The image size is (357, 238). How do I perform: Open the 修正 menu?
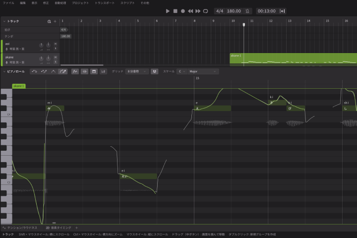[x=46, y=3]
